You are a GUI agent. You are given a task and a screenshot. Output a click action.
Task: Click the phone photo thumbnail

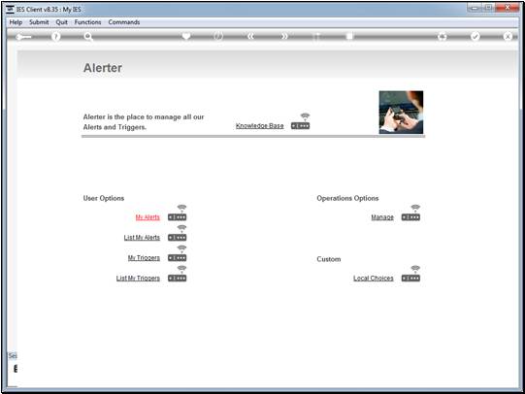401,113
